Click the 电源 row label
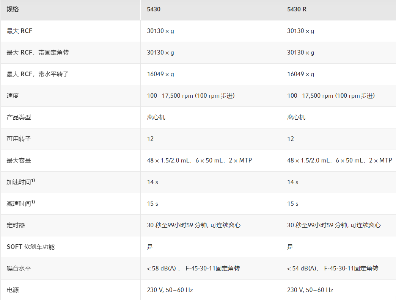396x300 pixels. [13, 290]
